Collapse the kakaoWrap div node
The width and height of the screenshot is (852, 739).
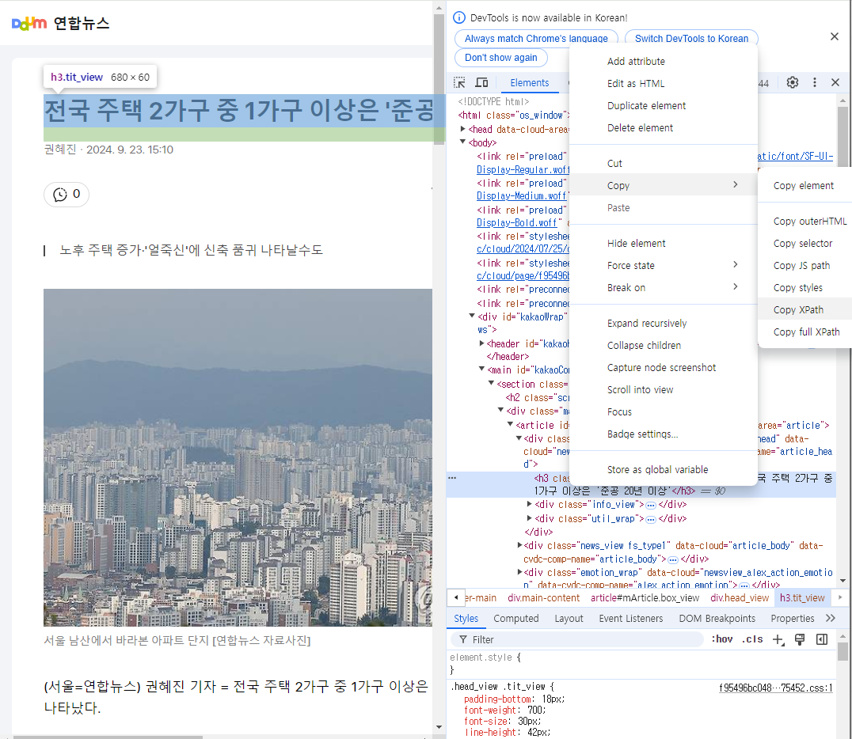tap(472, 316)
